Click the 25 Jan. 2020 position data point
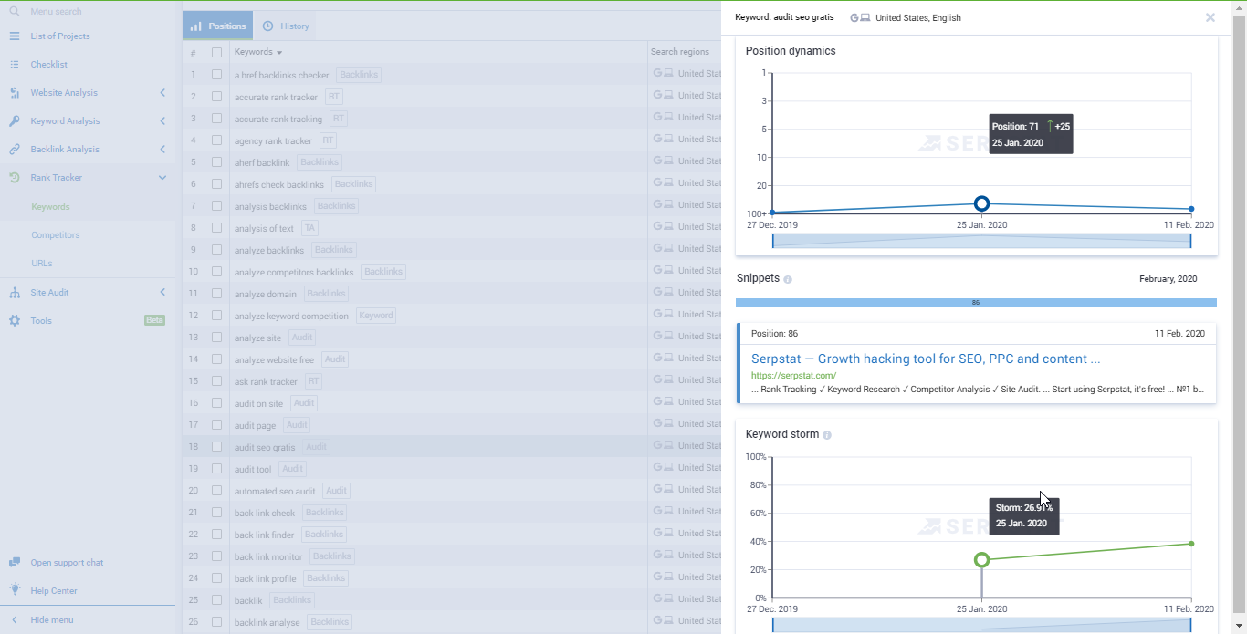The height and width of the screenshot is (634, 1247). [981, 203]
